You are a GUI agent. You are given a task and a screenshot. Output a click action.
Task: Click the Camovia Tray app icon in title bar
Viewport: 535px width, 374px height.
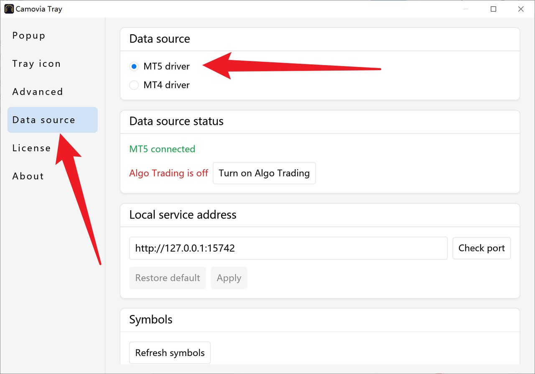(x=9, y=9)
